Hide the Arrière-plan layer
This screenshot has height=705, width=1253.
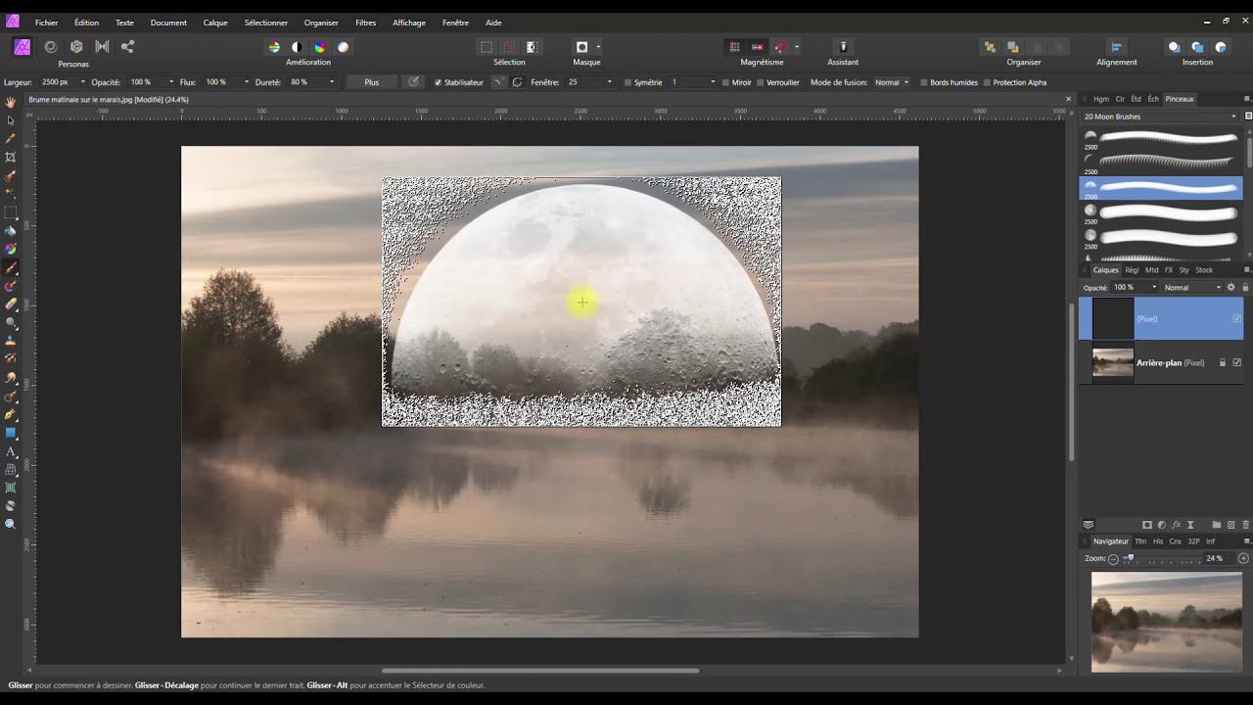pos(1236,362)
